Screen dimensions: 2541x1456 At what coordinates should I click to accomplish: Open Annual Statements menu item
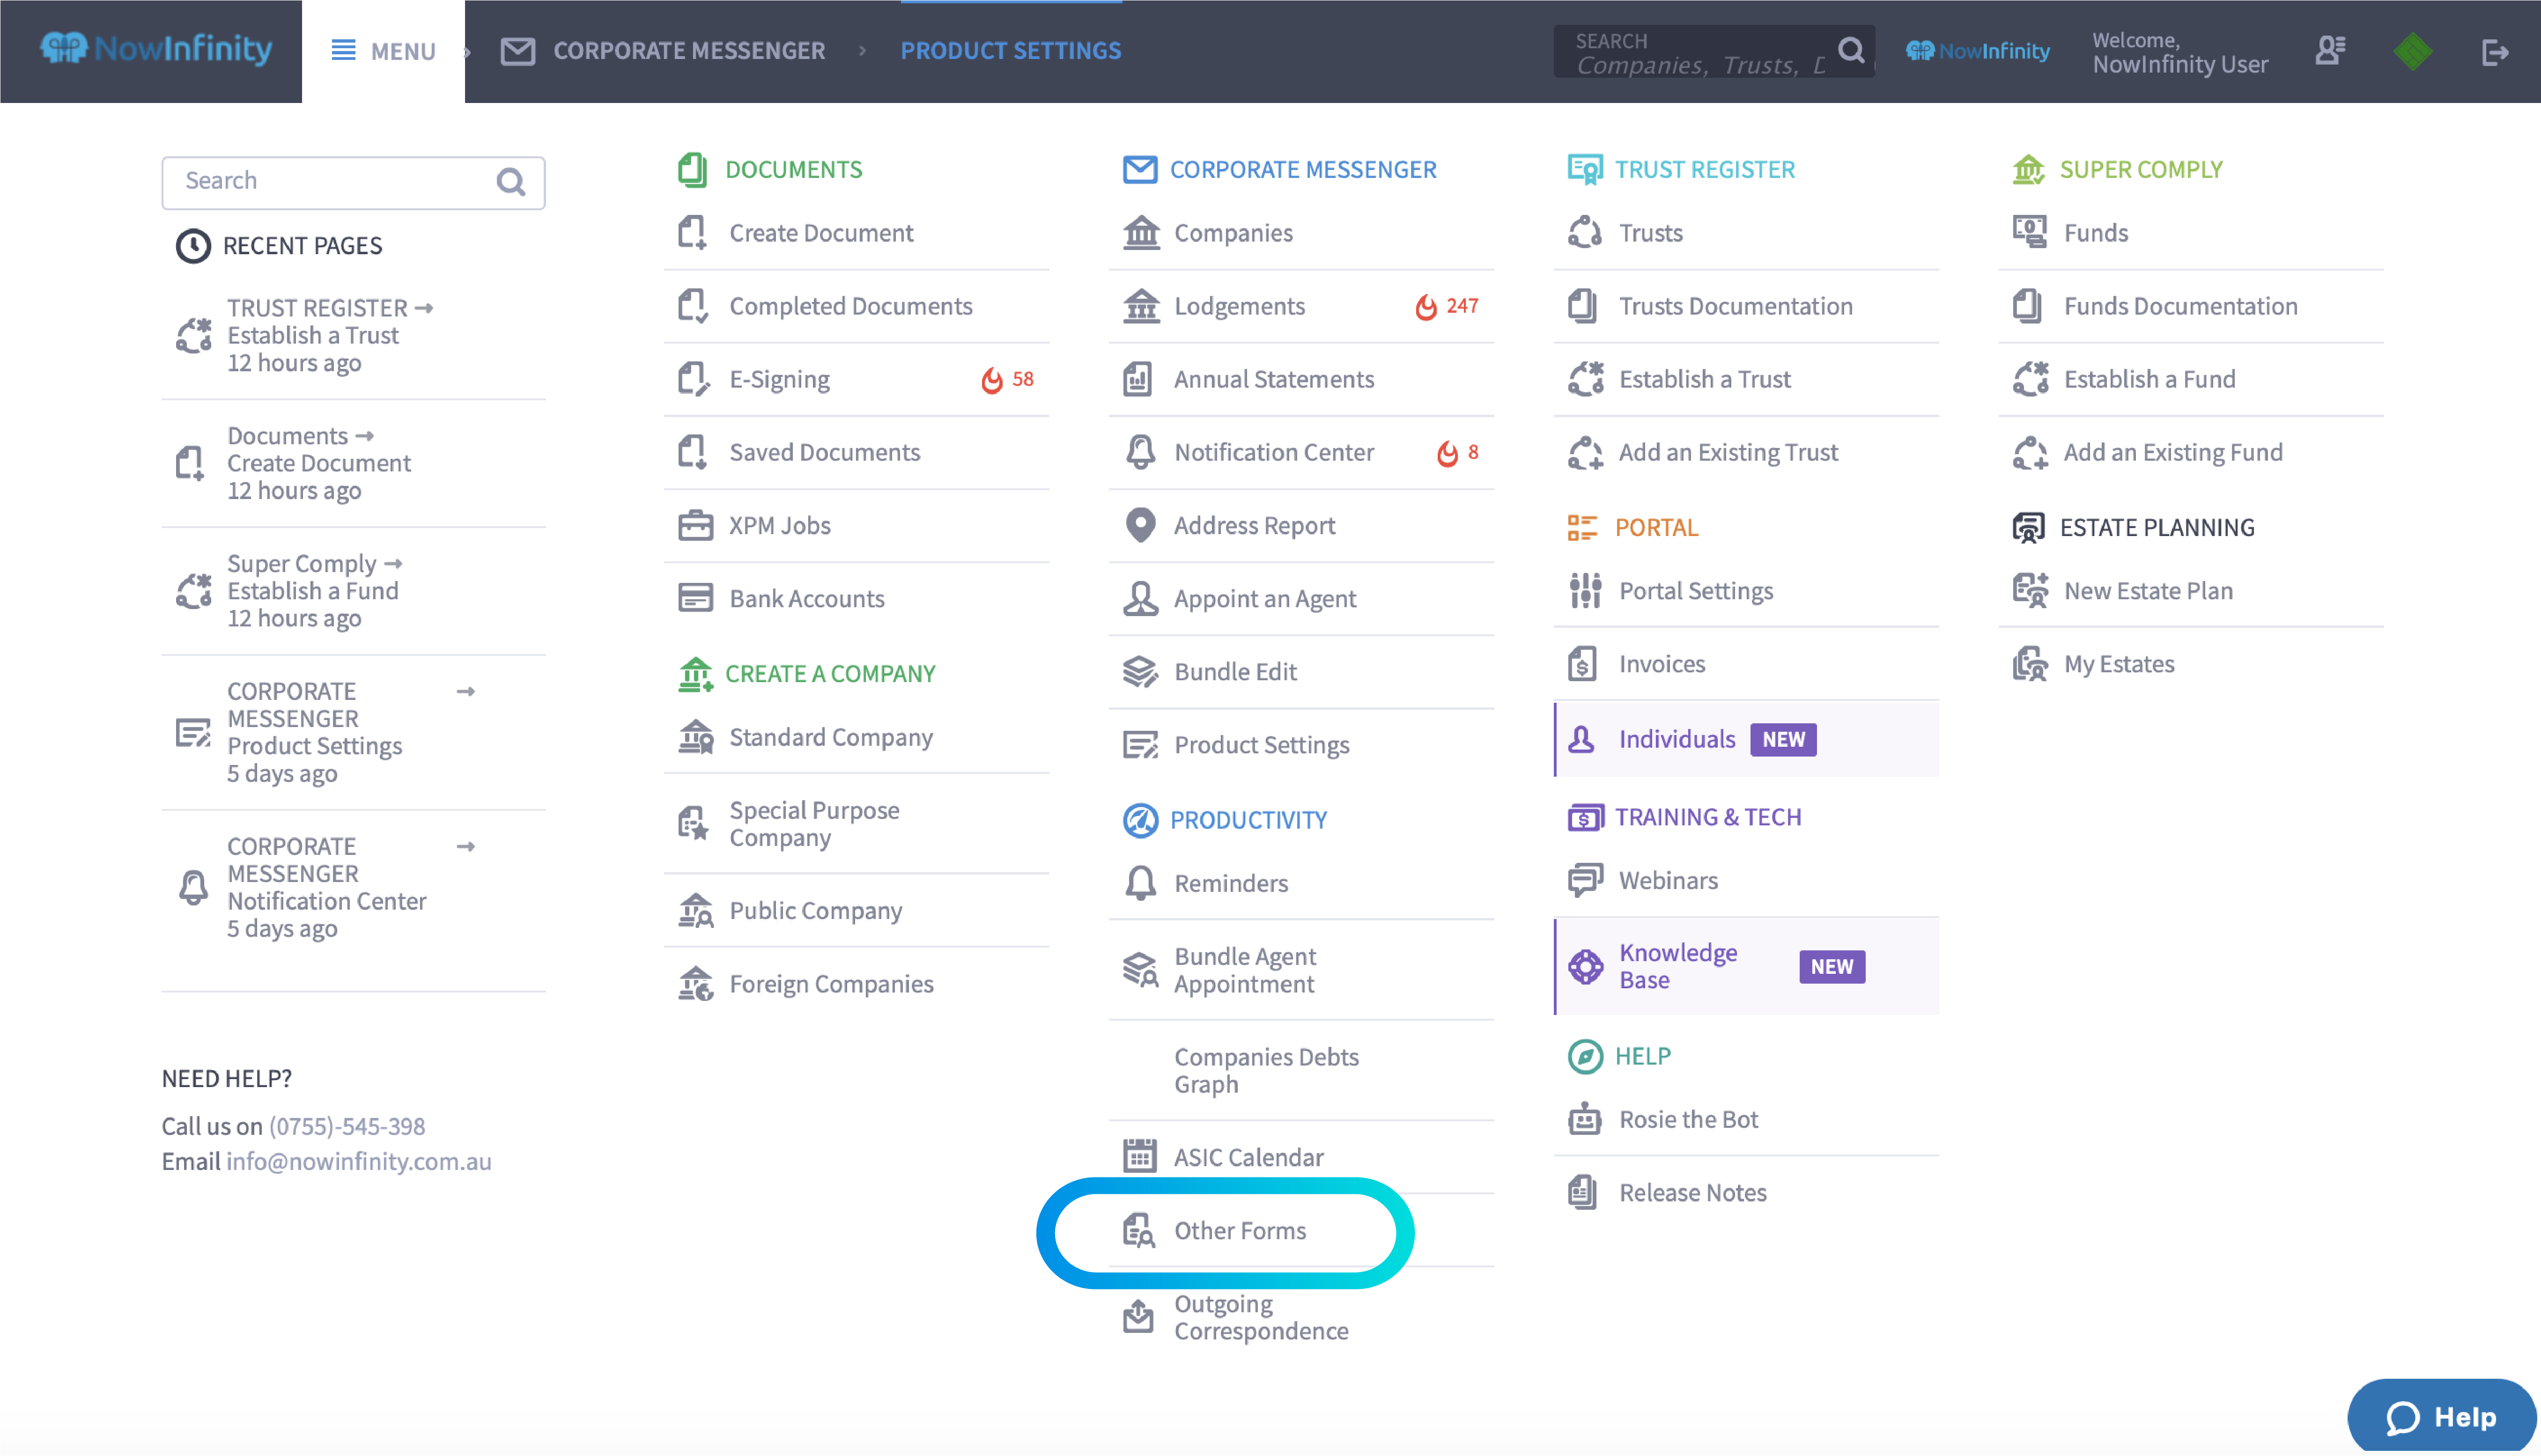pos(1301,379)
